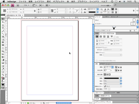The width and height of the screenshot is (139, 104).
Task: Open the screen mode dropdown in application bar
Action: click(41, 5)
